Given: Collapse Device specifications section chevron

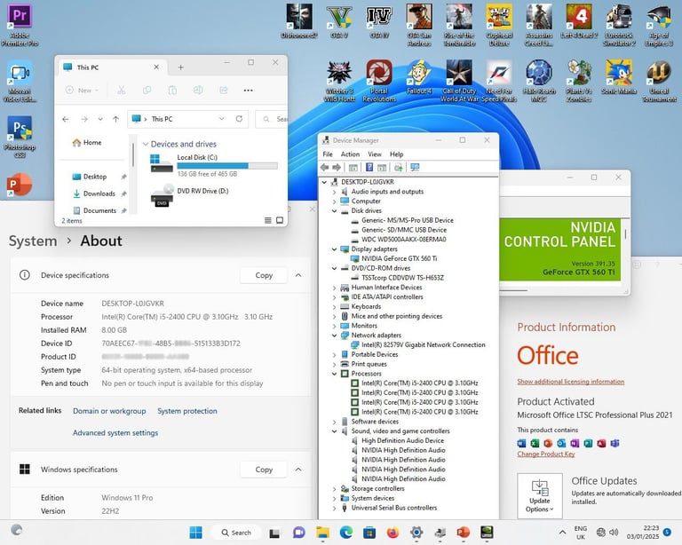Looking at the screenshot, I should click(x=298, y=275).
